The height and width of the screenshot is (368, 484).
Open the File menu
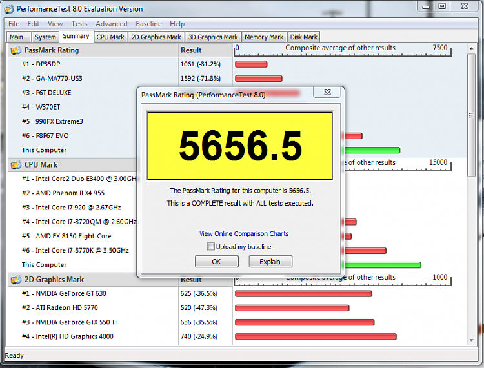tap(14, 24)
